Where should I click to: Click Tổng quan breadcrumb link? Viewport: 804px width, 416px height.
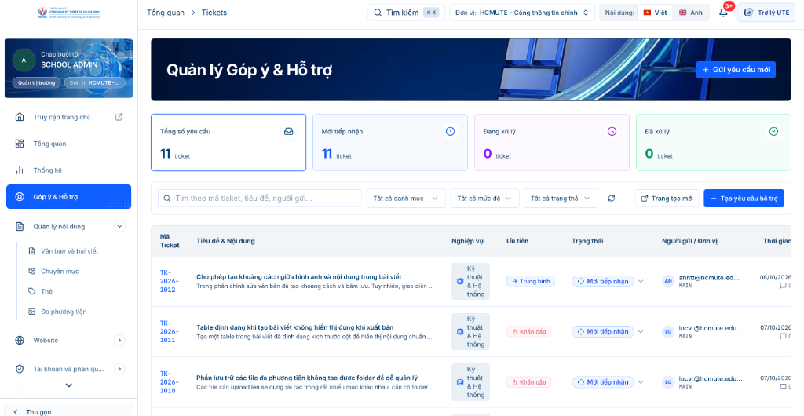tap(166, 13)
